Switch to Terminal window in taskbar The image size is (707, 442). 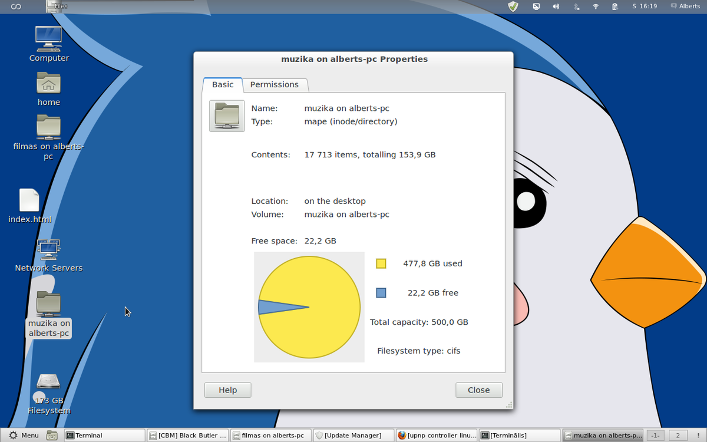click(x=104, y=436)
